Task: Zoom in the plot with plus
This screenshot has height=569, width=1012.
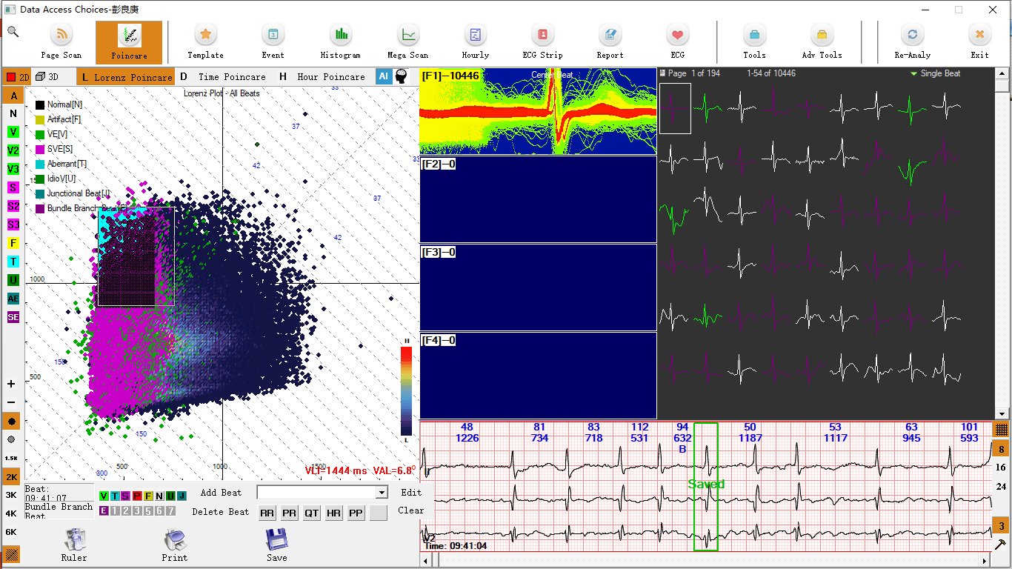Action: (x=11, y=384)
